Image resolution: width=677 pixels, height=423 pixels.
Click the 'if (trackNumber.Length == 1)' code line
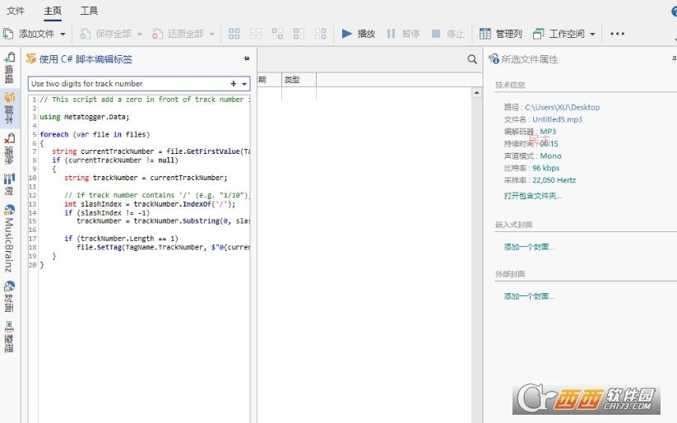click(x=121, y=239)
